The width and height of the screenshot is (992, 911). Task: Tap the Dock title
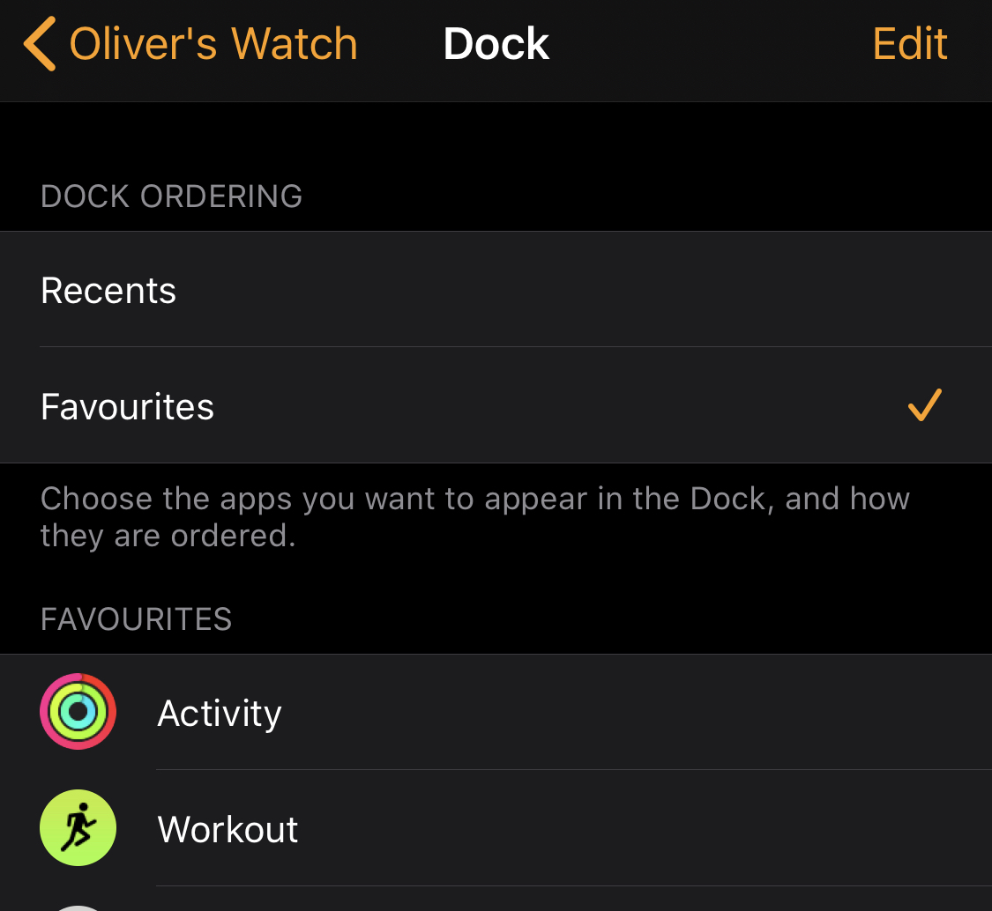pos(496,42)
